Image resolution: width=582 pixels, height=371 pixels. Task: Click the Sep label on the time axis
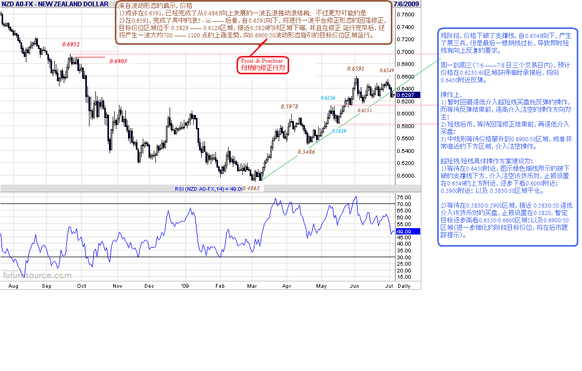coord(47,286)
